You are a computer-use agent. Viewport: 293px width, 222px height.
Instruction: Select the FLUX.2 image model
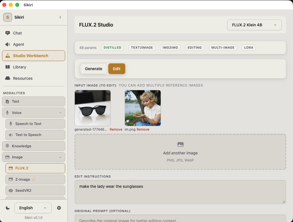pos(35,168)
